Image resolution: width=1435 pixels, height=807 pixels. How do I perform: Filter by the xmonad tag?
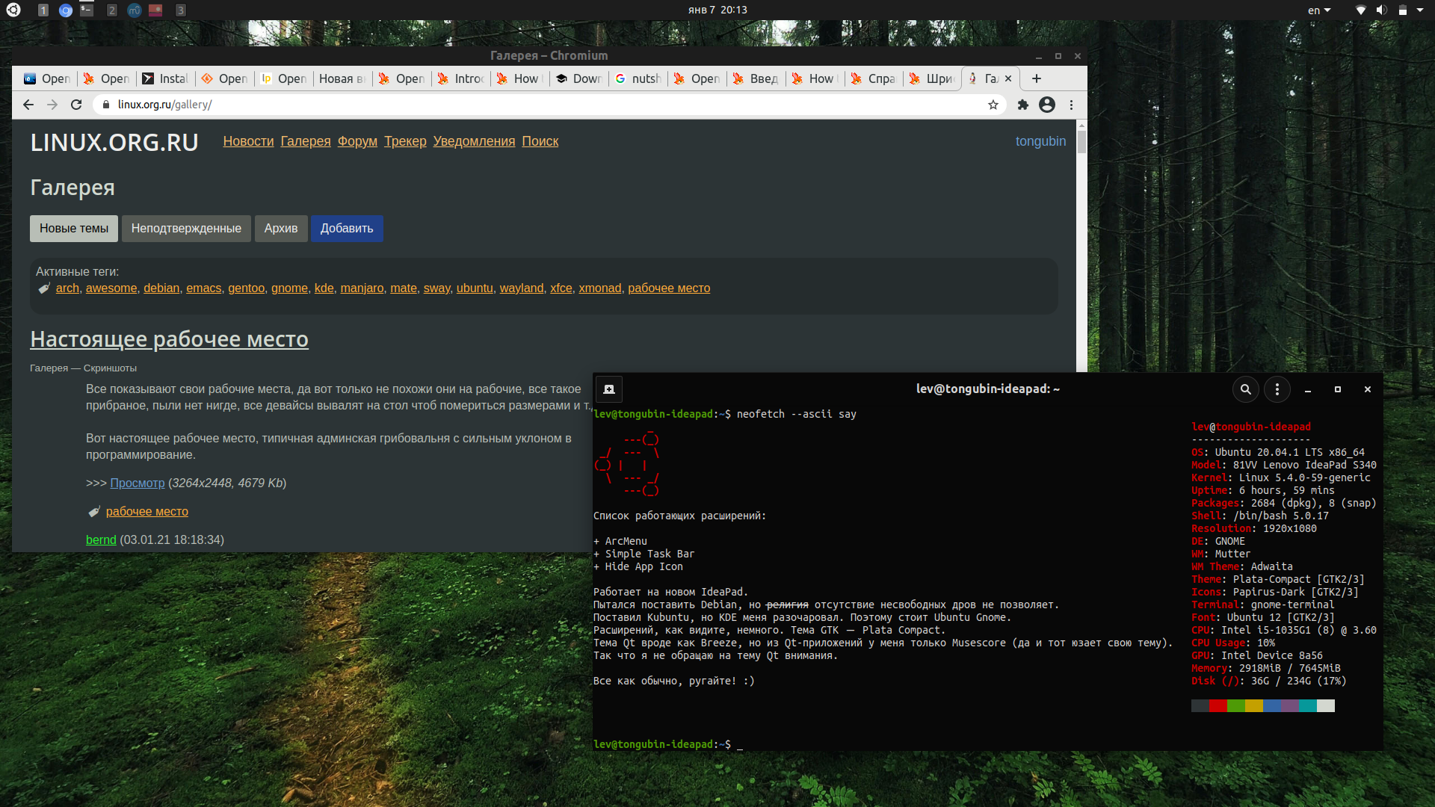point(599,288)
